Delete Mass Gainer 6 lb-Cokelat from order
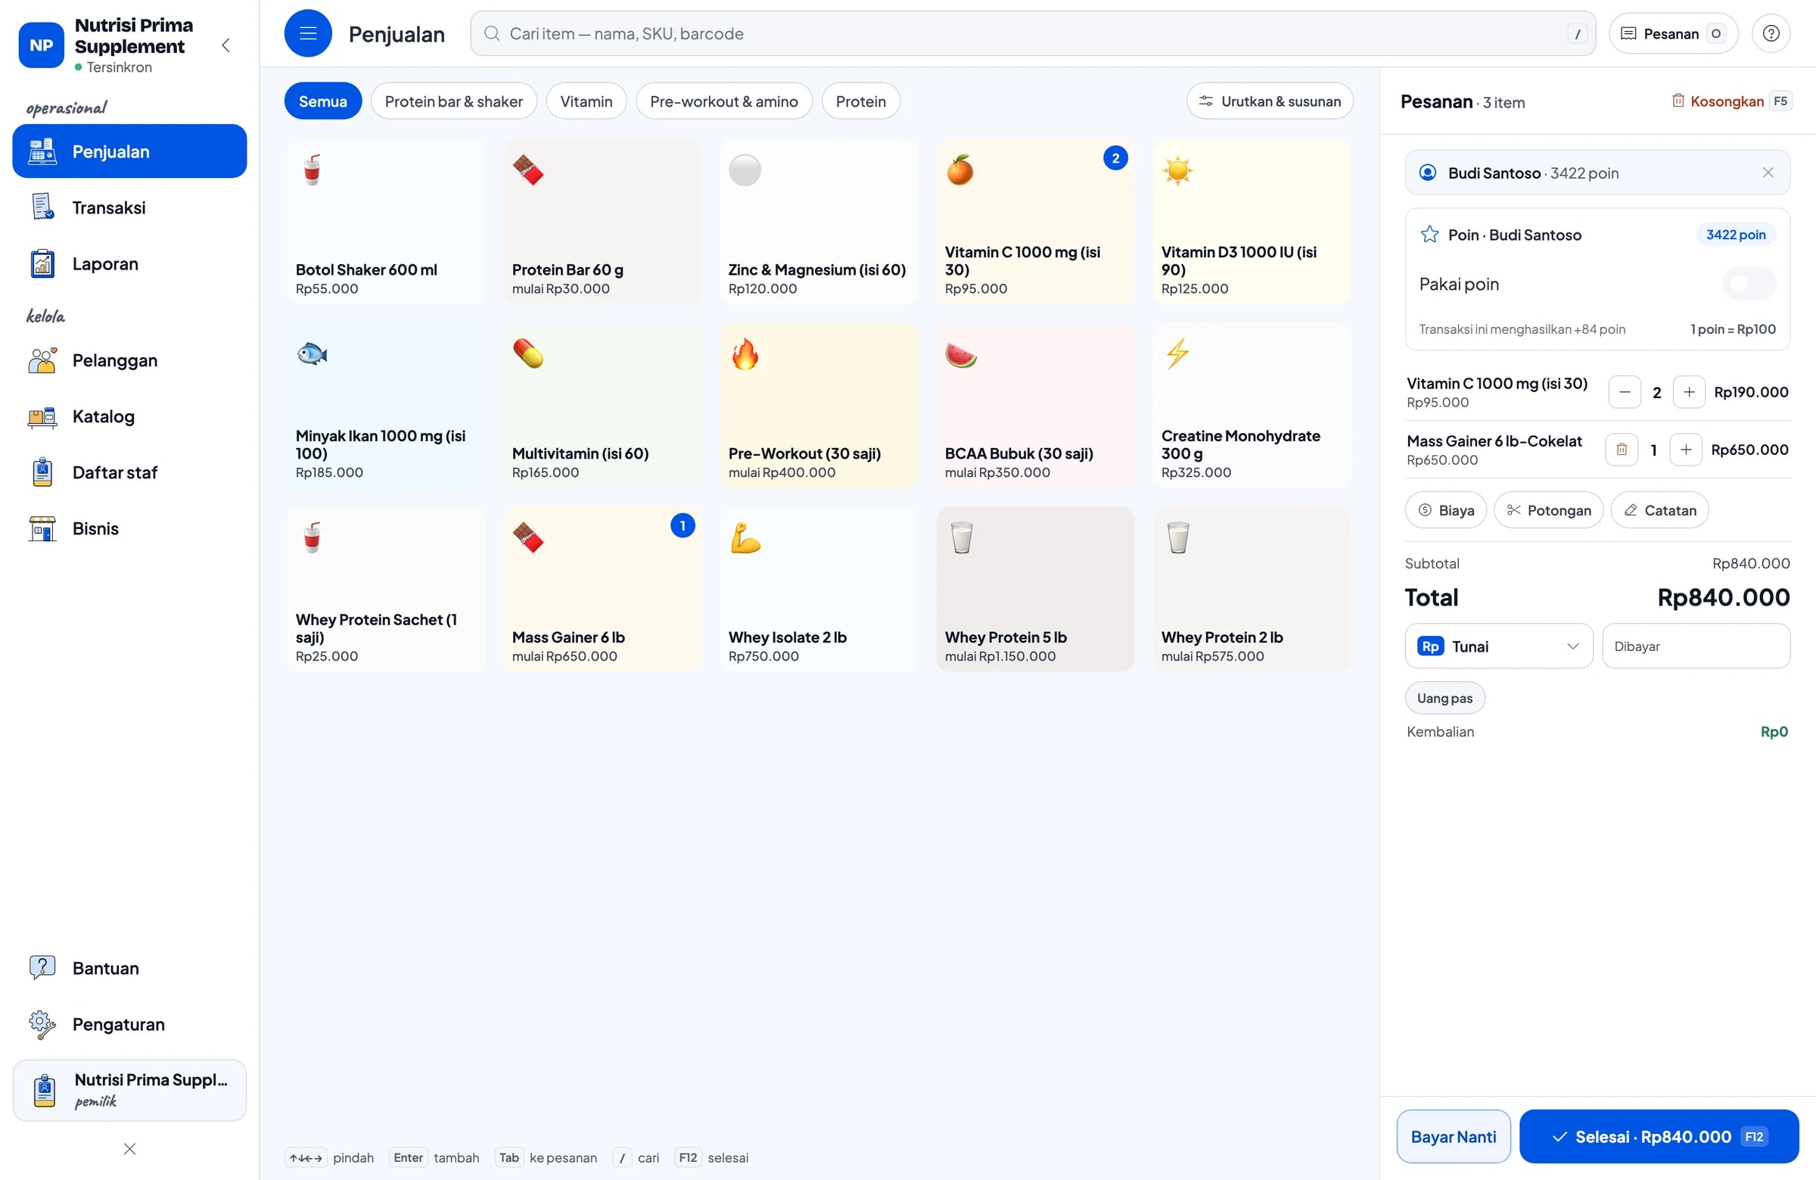 (1622, 450)
